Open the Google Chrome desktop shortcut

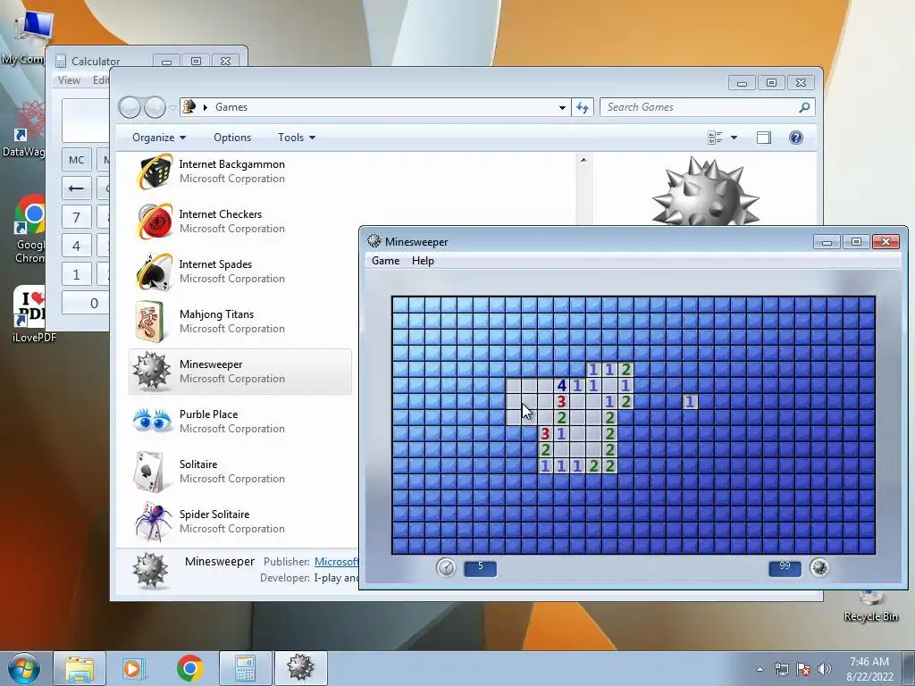point(30,230)
